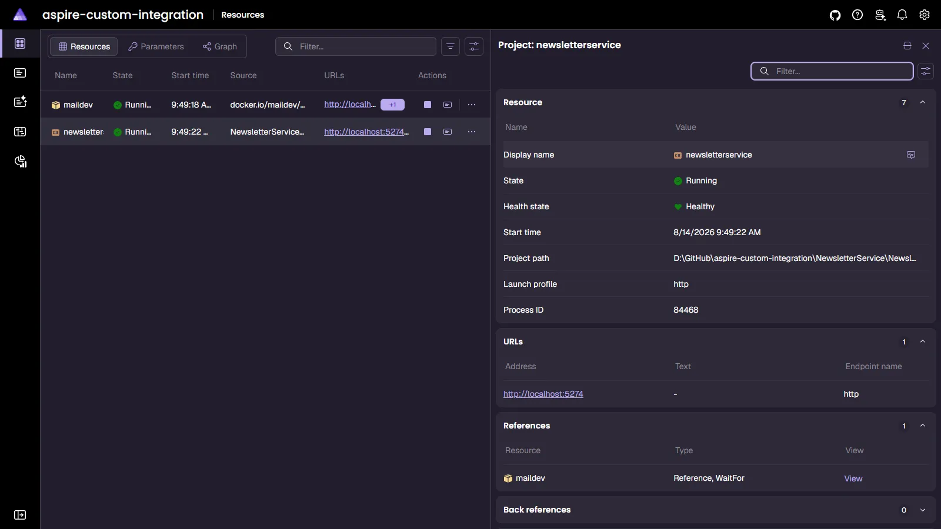Click Launch profile value http
This screenshot has height=529, width=941.
(681, 284)
